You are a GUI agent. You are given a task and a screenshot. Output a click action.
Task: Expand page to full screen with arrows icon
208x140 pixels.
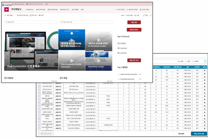151,15
